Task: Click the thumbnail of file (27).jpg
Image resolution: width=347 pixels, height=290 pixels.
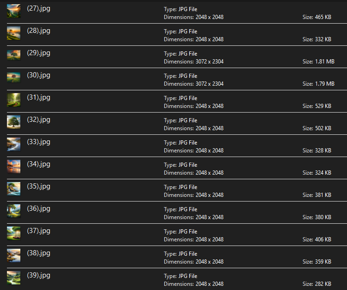Action: tap(13, 11)
